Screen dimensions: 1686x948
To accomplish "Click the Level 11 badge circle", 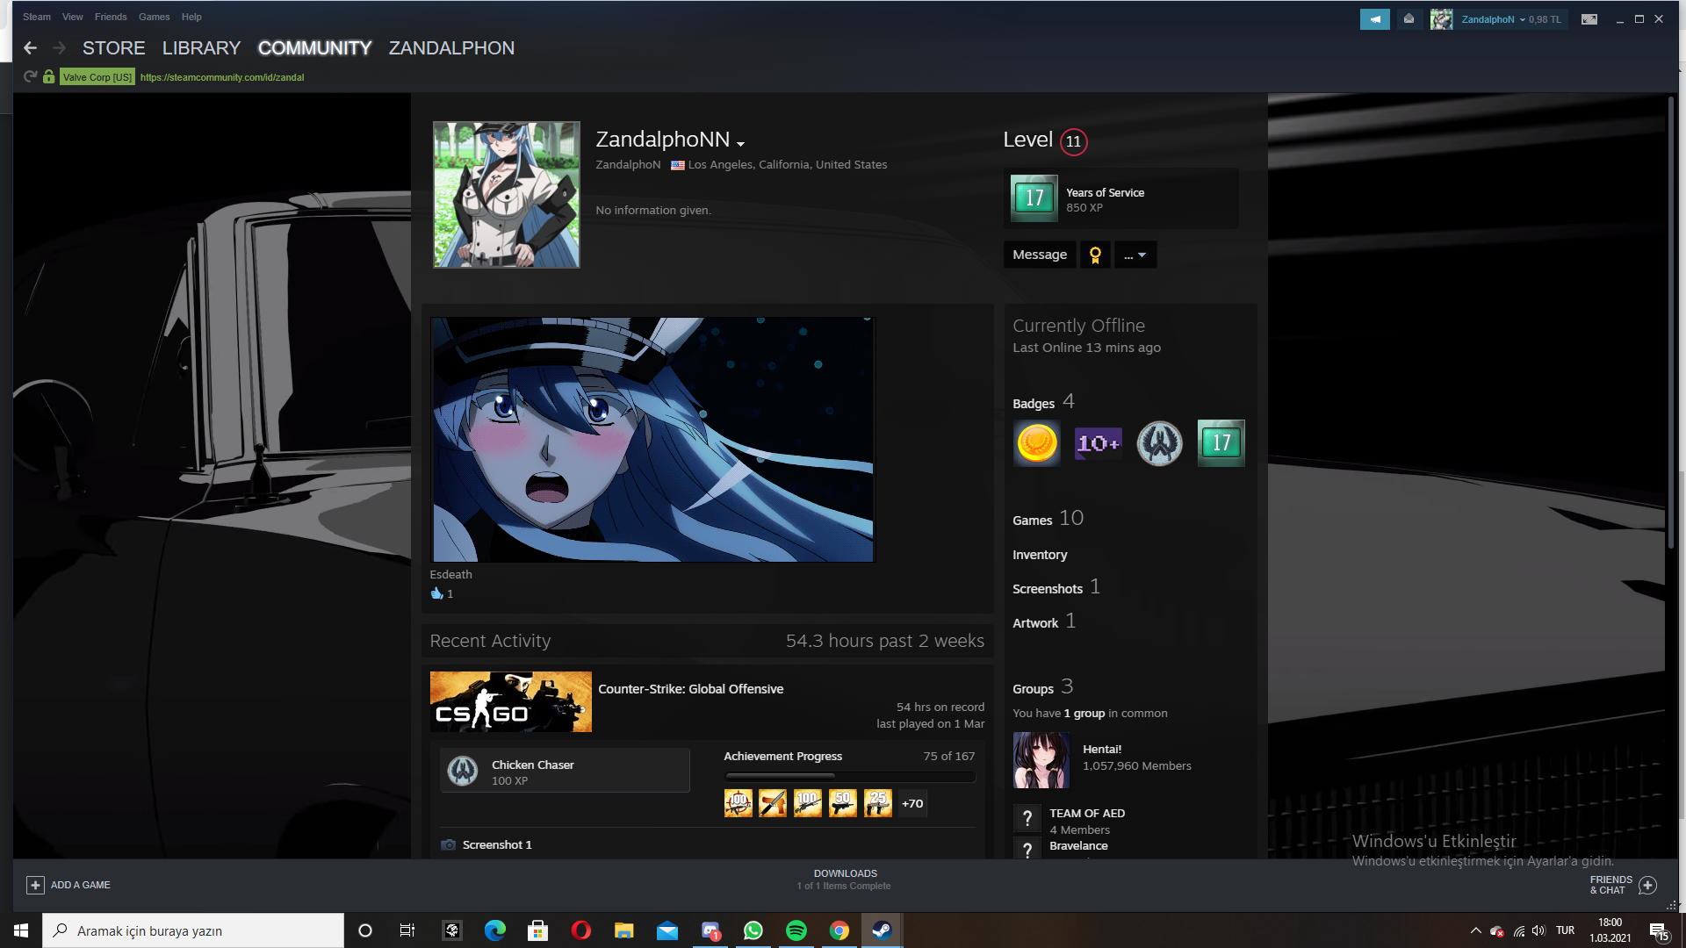I will tap(1073, 141).
